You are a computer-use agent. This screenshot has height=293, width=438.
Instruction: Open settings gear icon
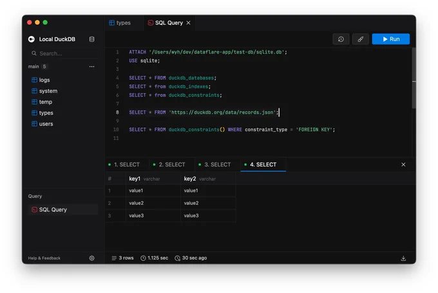point(91,258)
